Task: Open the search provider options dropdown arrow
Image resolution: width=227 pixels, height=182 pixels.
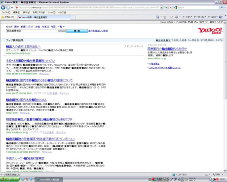Action: click(x=225, y=7)
